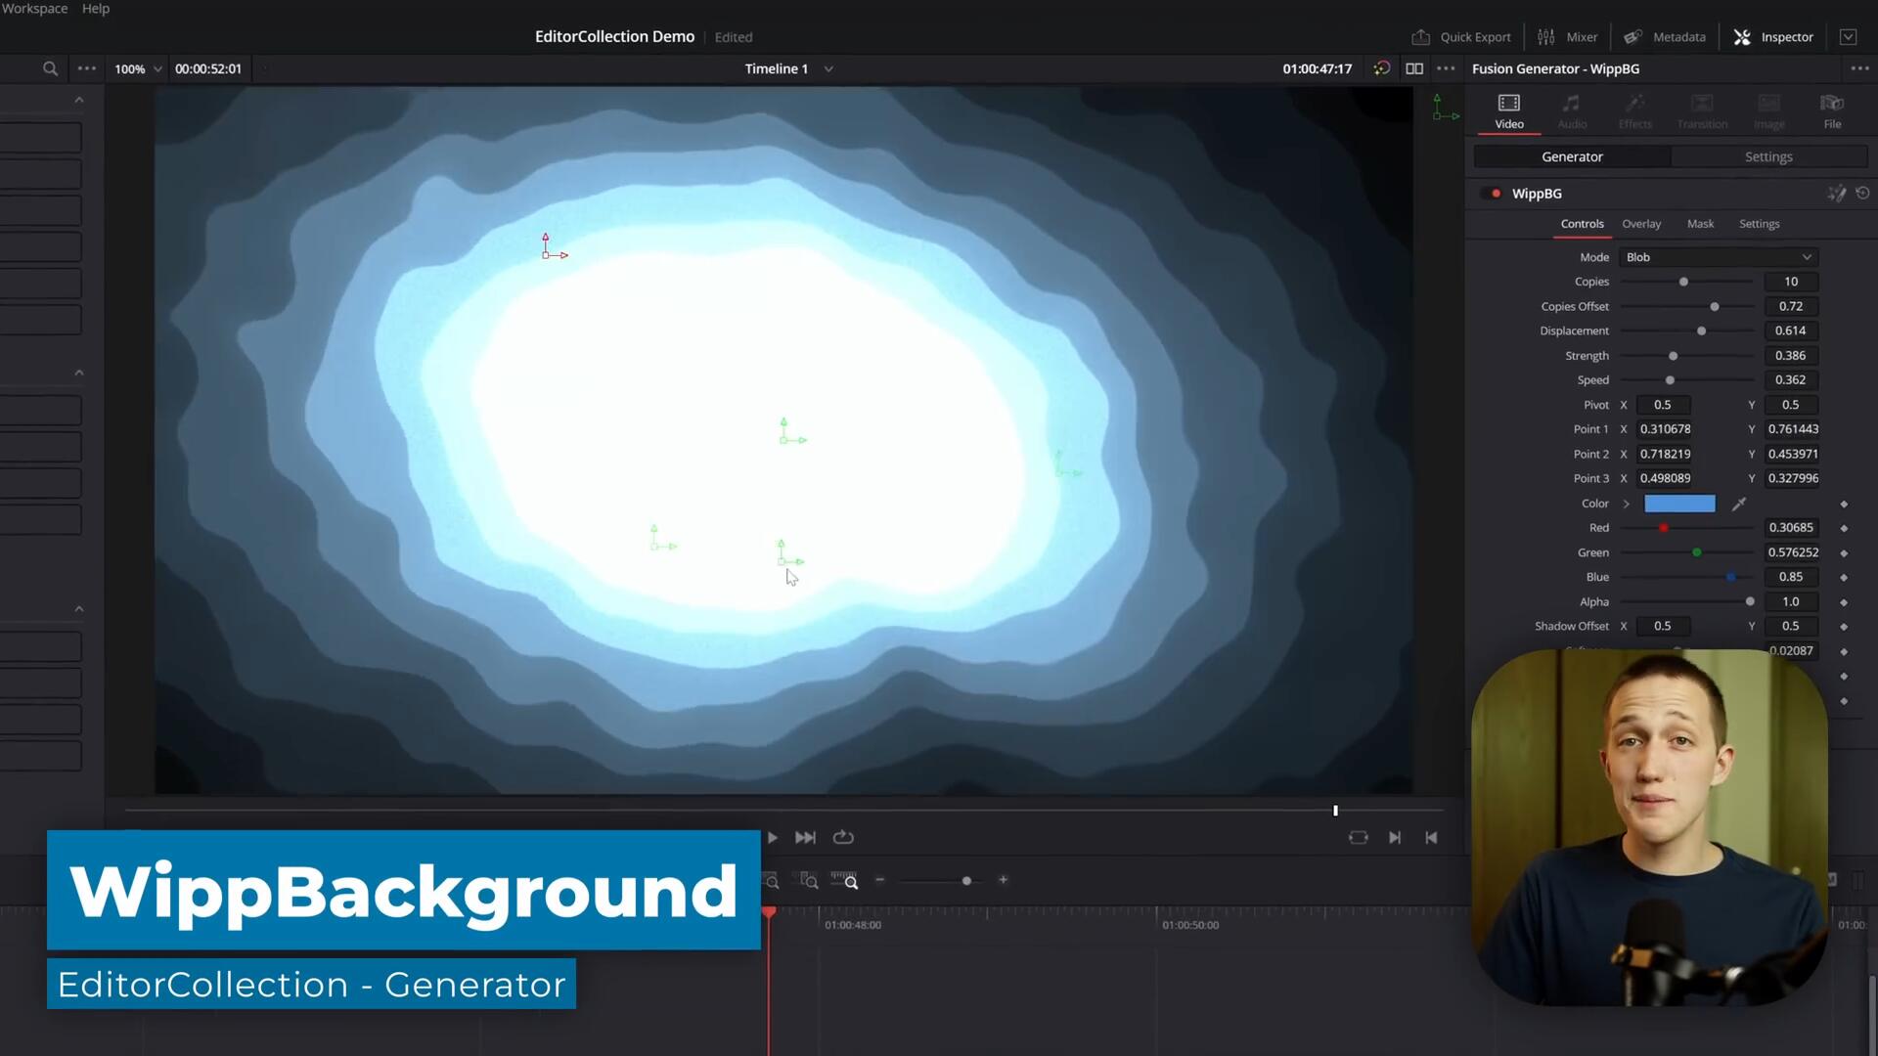Switch to Metadata panel
1878x1056 pixels.
point(1679,36)
